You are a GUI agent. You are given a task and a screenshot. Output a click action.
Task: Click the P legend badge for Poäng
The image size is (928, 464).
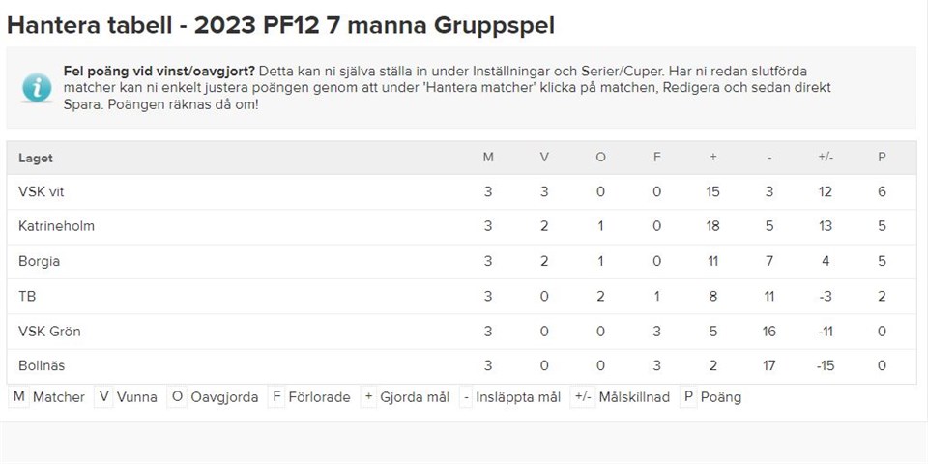pos(687,397)
